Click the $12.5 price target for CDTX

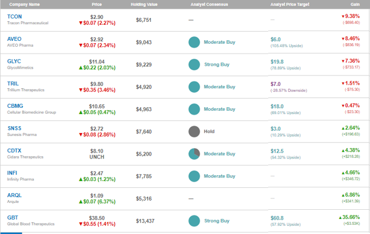click(277, 151)
